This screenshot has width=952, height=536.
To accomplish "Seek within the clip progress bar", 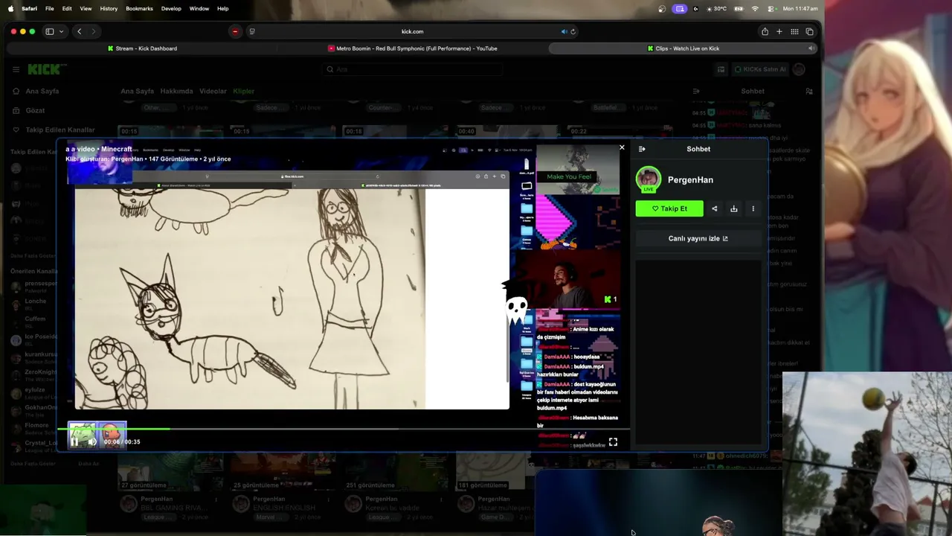I will click(344, 428).
